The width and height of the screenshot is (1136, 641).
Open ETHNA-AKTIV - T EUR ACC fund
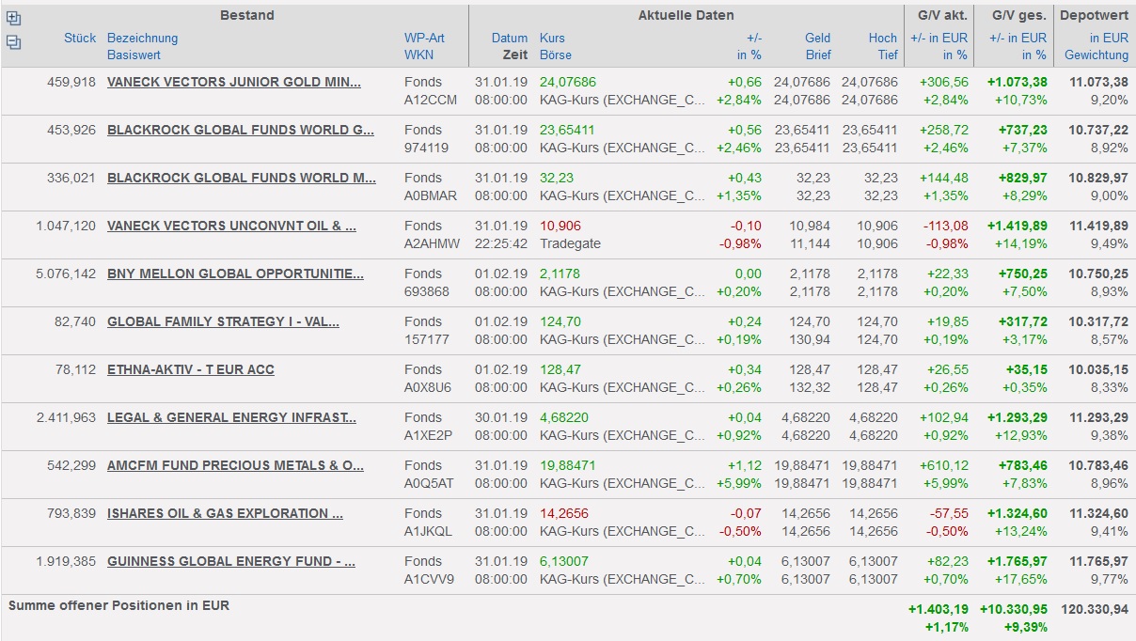pos(191,369)
